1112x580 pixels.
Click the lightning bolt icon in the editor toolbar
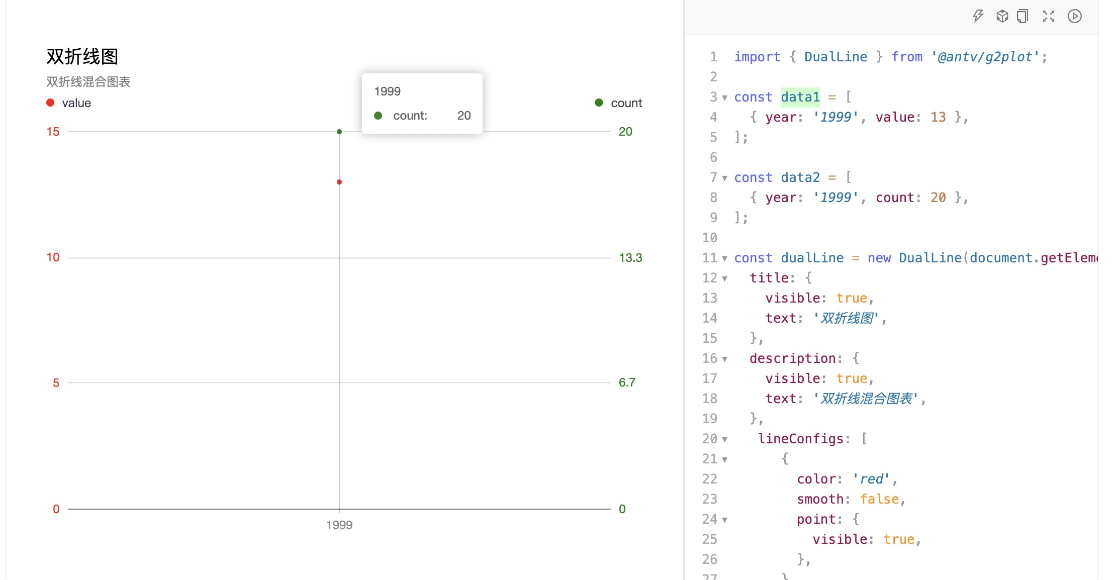pyautogui.click(x=978, y=16)
